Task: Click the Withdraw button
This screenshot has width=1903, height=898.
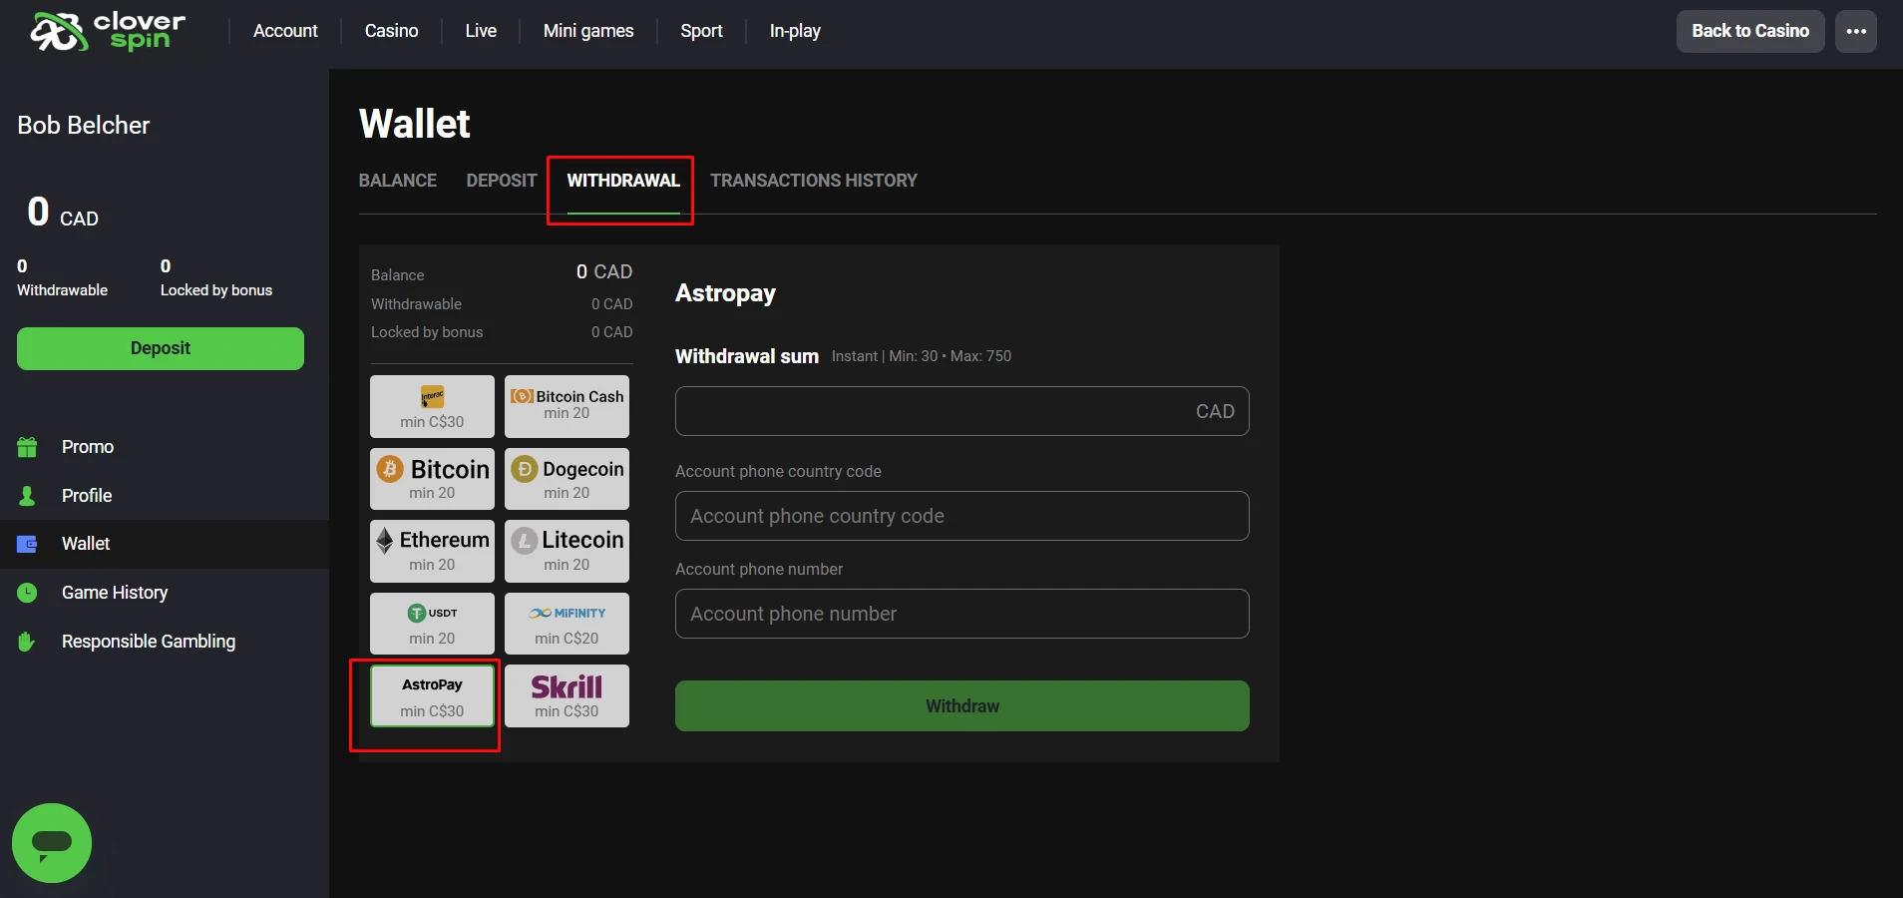Action: pos(962,705)
